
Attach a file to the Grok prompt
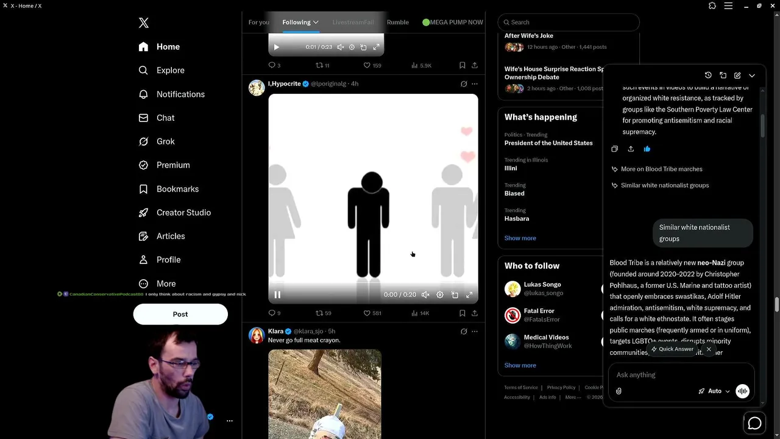(619, 391)
